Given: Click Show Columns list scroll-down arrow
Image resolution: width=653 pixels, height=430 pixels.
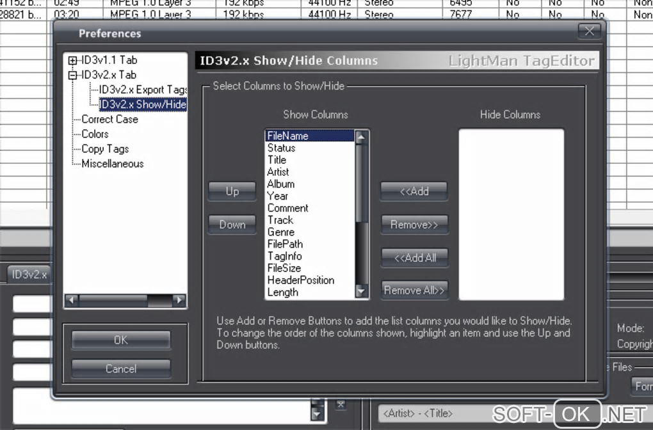Looking at the screenshot, I should [362, 291].
